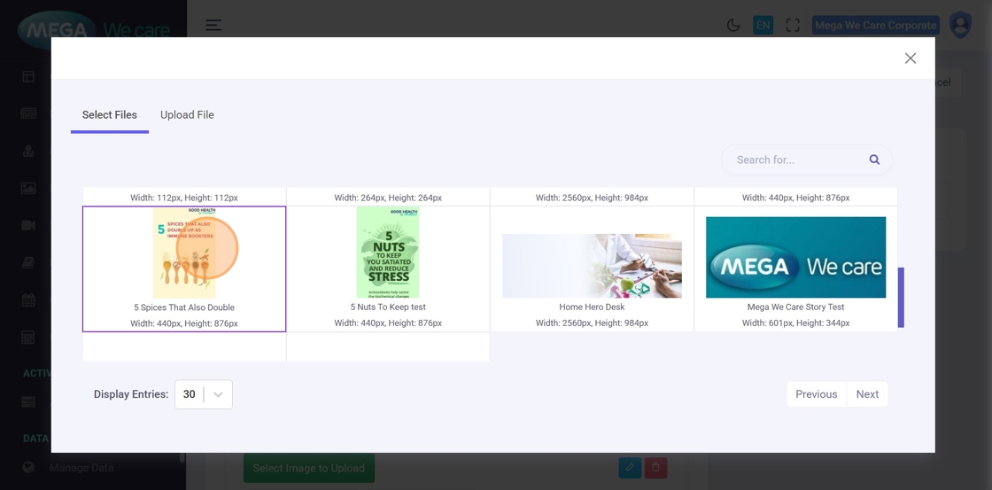Switch to the Upload File tab
The image size is (992, 490).
click(187, 115)
